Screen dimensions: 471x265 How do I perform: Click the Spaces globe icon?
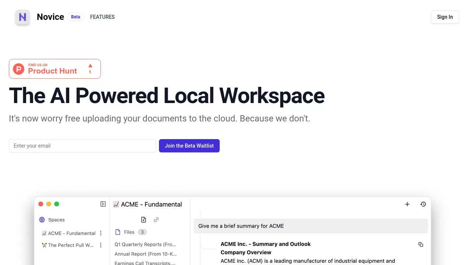click(x=42, y=220)
